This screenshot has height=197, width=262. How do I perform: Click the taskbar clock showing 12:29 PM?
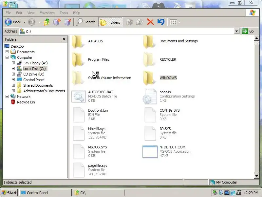point(251,193)
